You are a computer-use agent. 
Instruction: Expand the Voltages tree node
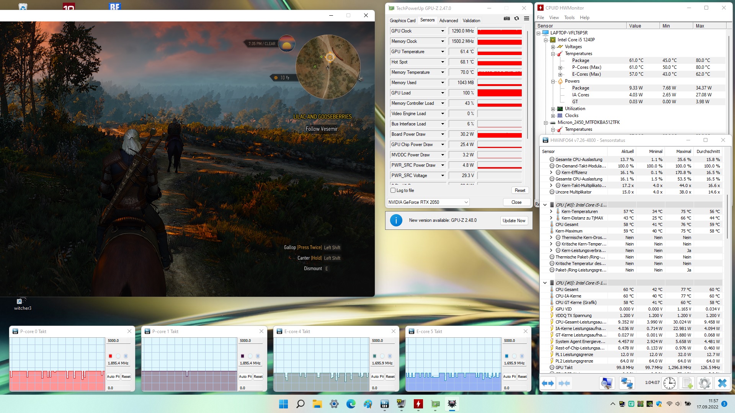click(x=553, y=47)
